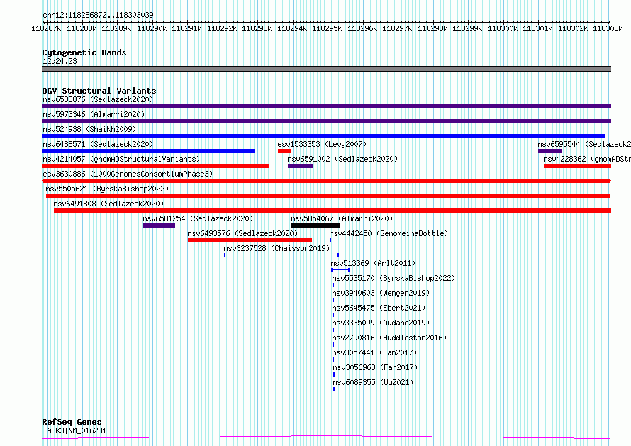Open the nsv6089355 (Wu2021) label
The image size is (631, 446).
pos(373,382)
